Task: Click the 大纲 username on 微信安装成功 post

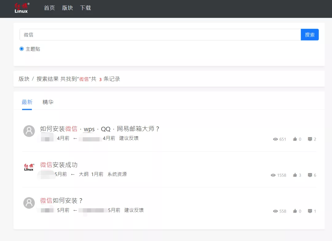Action: 84,174
